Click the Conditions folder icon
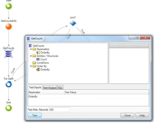155x124 pixels. pyautogui.click(x=34, y=63)
